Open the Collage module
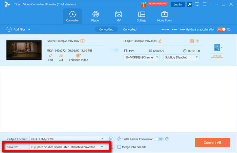This screenshot has width=237, height=153. pyautogui.click(x=142, y=16)
